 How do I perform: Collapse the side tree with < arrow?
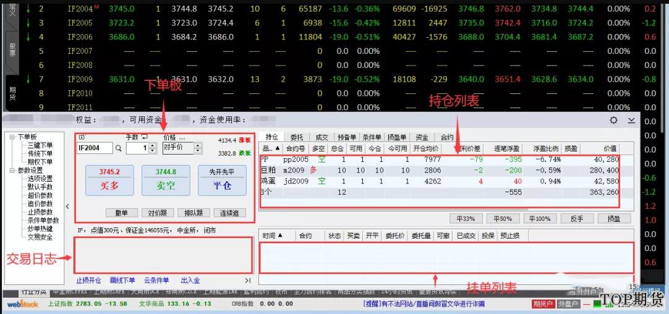point(67,206)
